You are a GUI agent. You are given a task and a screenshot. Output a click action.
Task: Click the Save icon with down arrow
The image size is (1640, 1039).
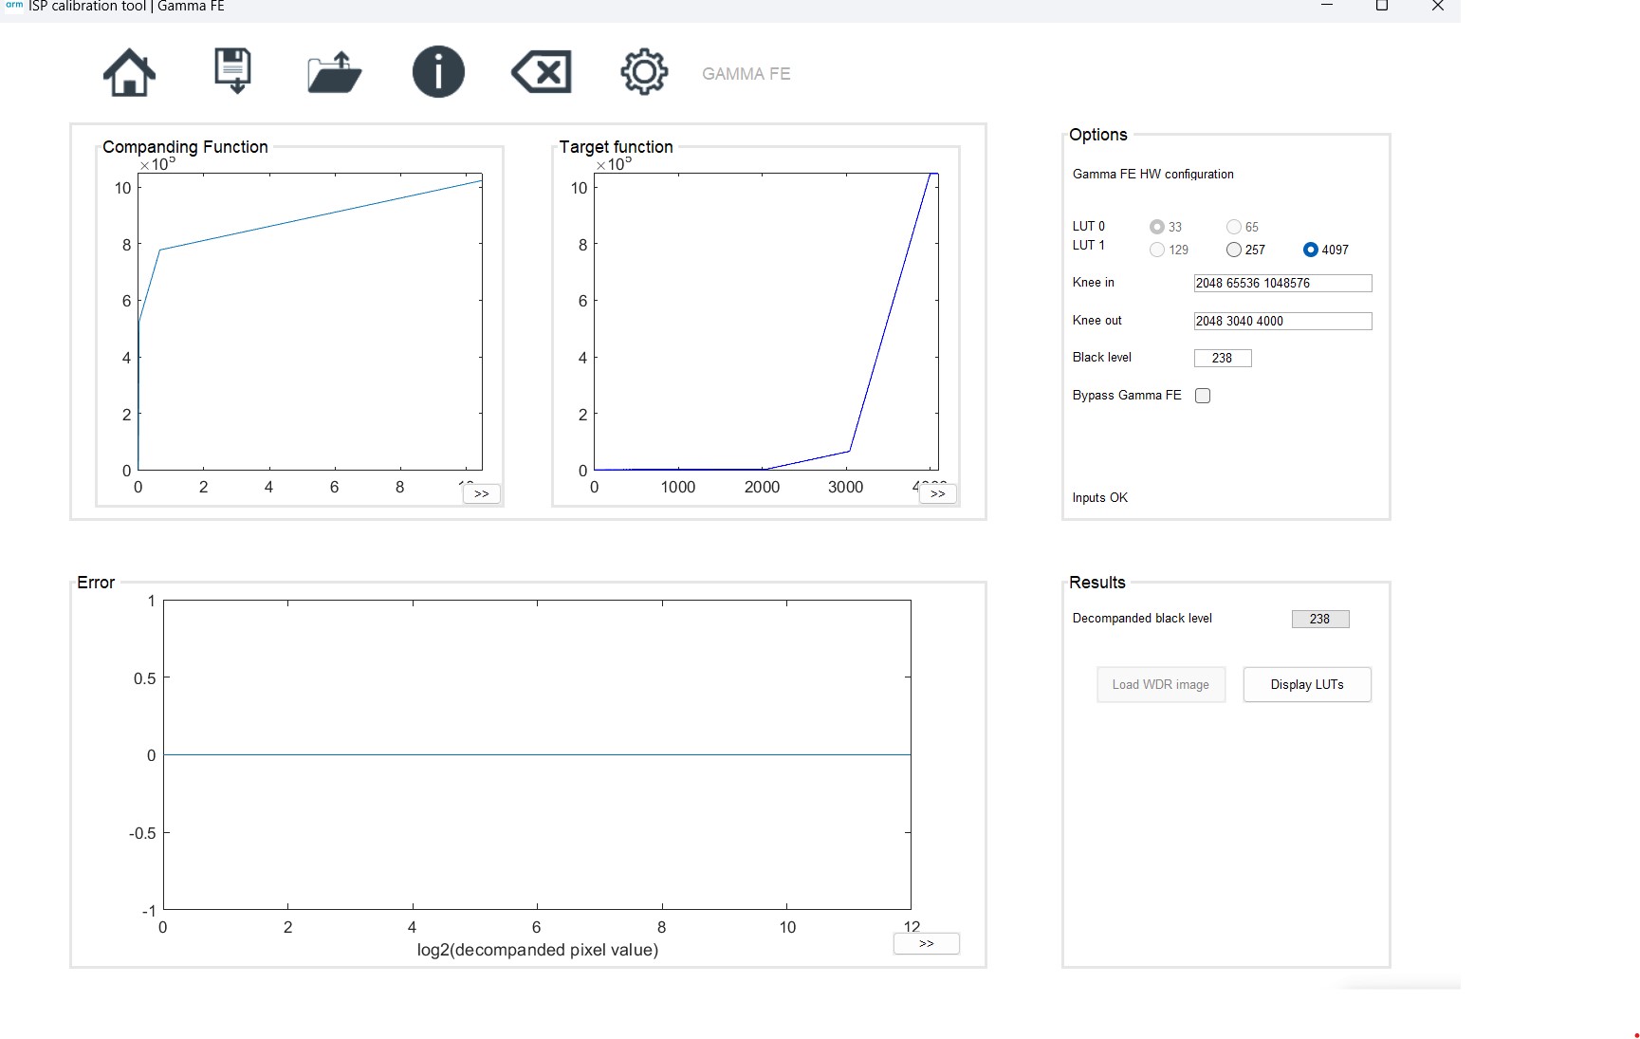click(232, 72)
